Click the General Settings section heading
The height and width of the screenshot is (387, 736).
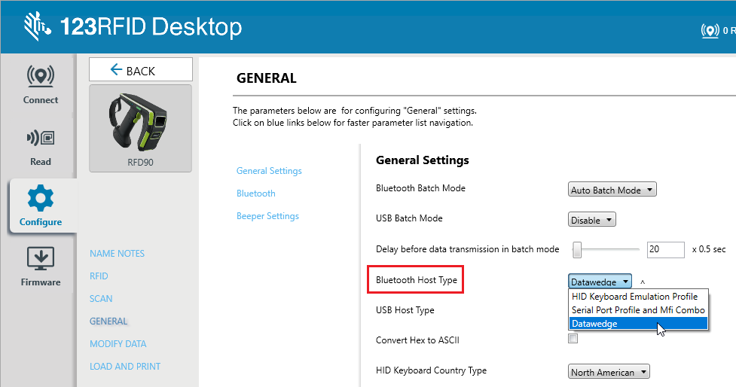point(423,160)
